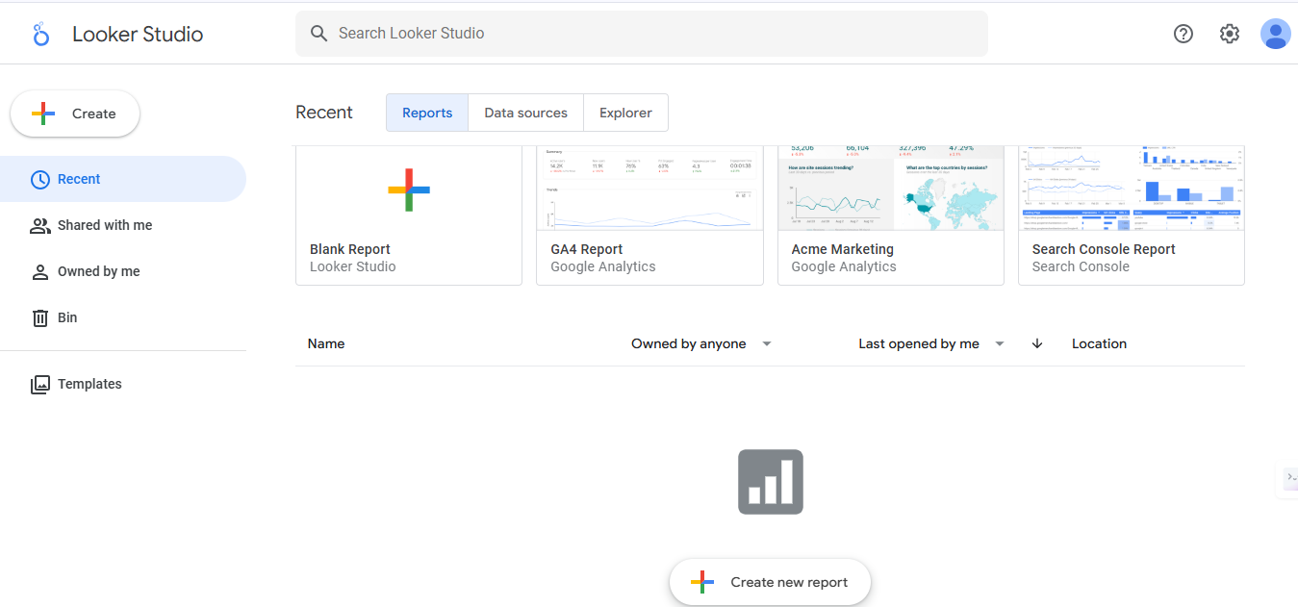Screen dimensions: 1298x607
Task: Open the Last opened by me dropdown
Action: tap(931, 343)
